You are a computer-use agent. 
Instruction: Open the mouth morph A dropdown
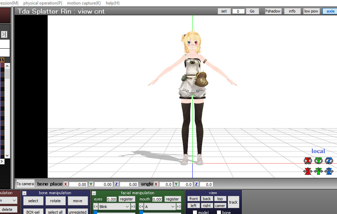(x=160, y=207)
